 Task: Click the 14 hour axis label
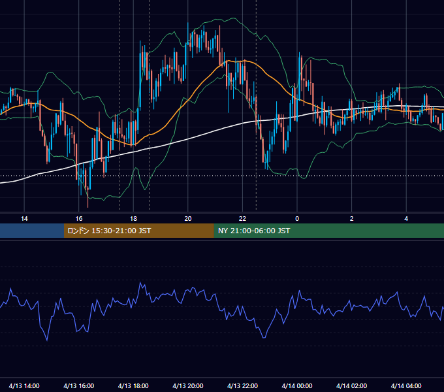coord(24,219)
